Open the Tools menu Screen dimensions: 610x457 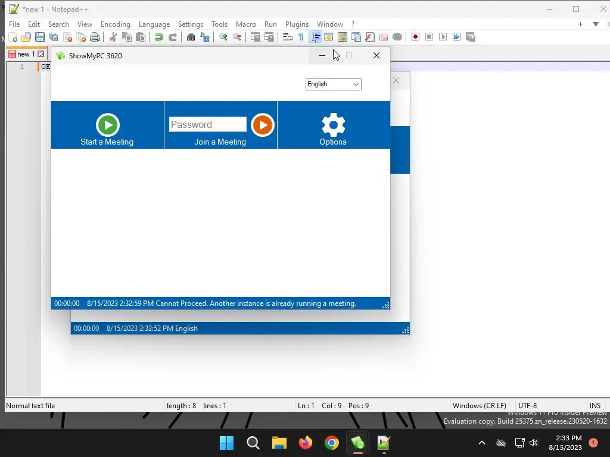[219, 24]
